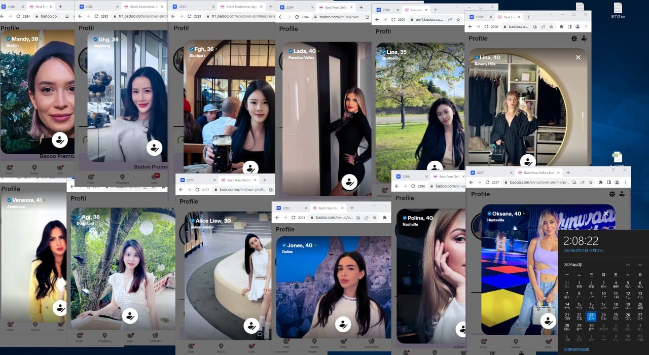Open 员工证.txt desktop file
Viewport: 649px width, 355px height.
point(618,11)
